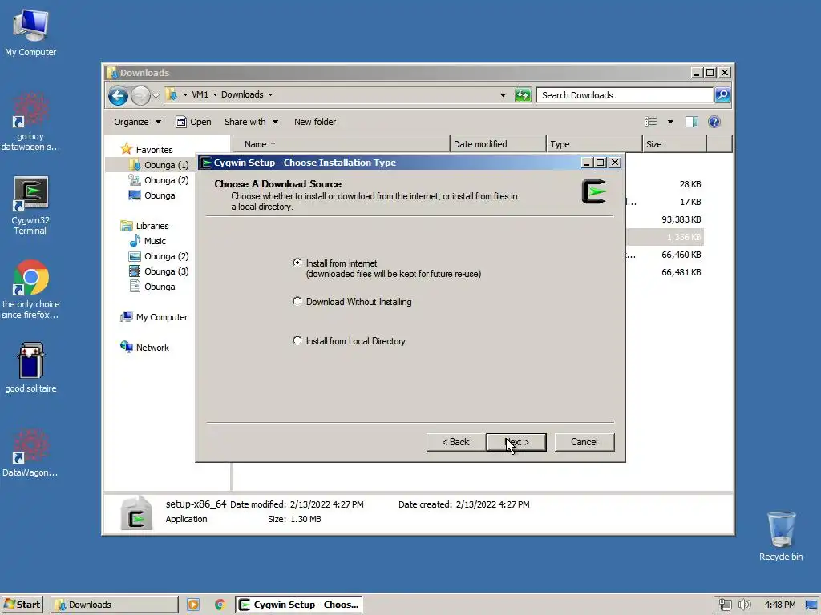Viewport: 821px width, 615px height.
Task: Select Chrome 'the only choice' desktop icon
Action: pyautogui.click(x=30, y=289)
